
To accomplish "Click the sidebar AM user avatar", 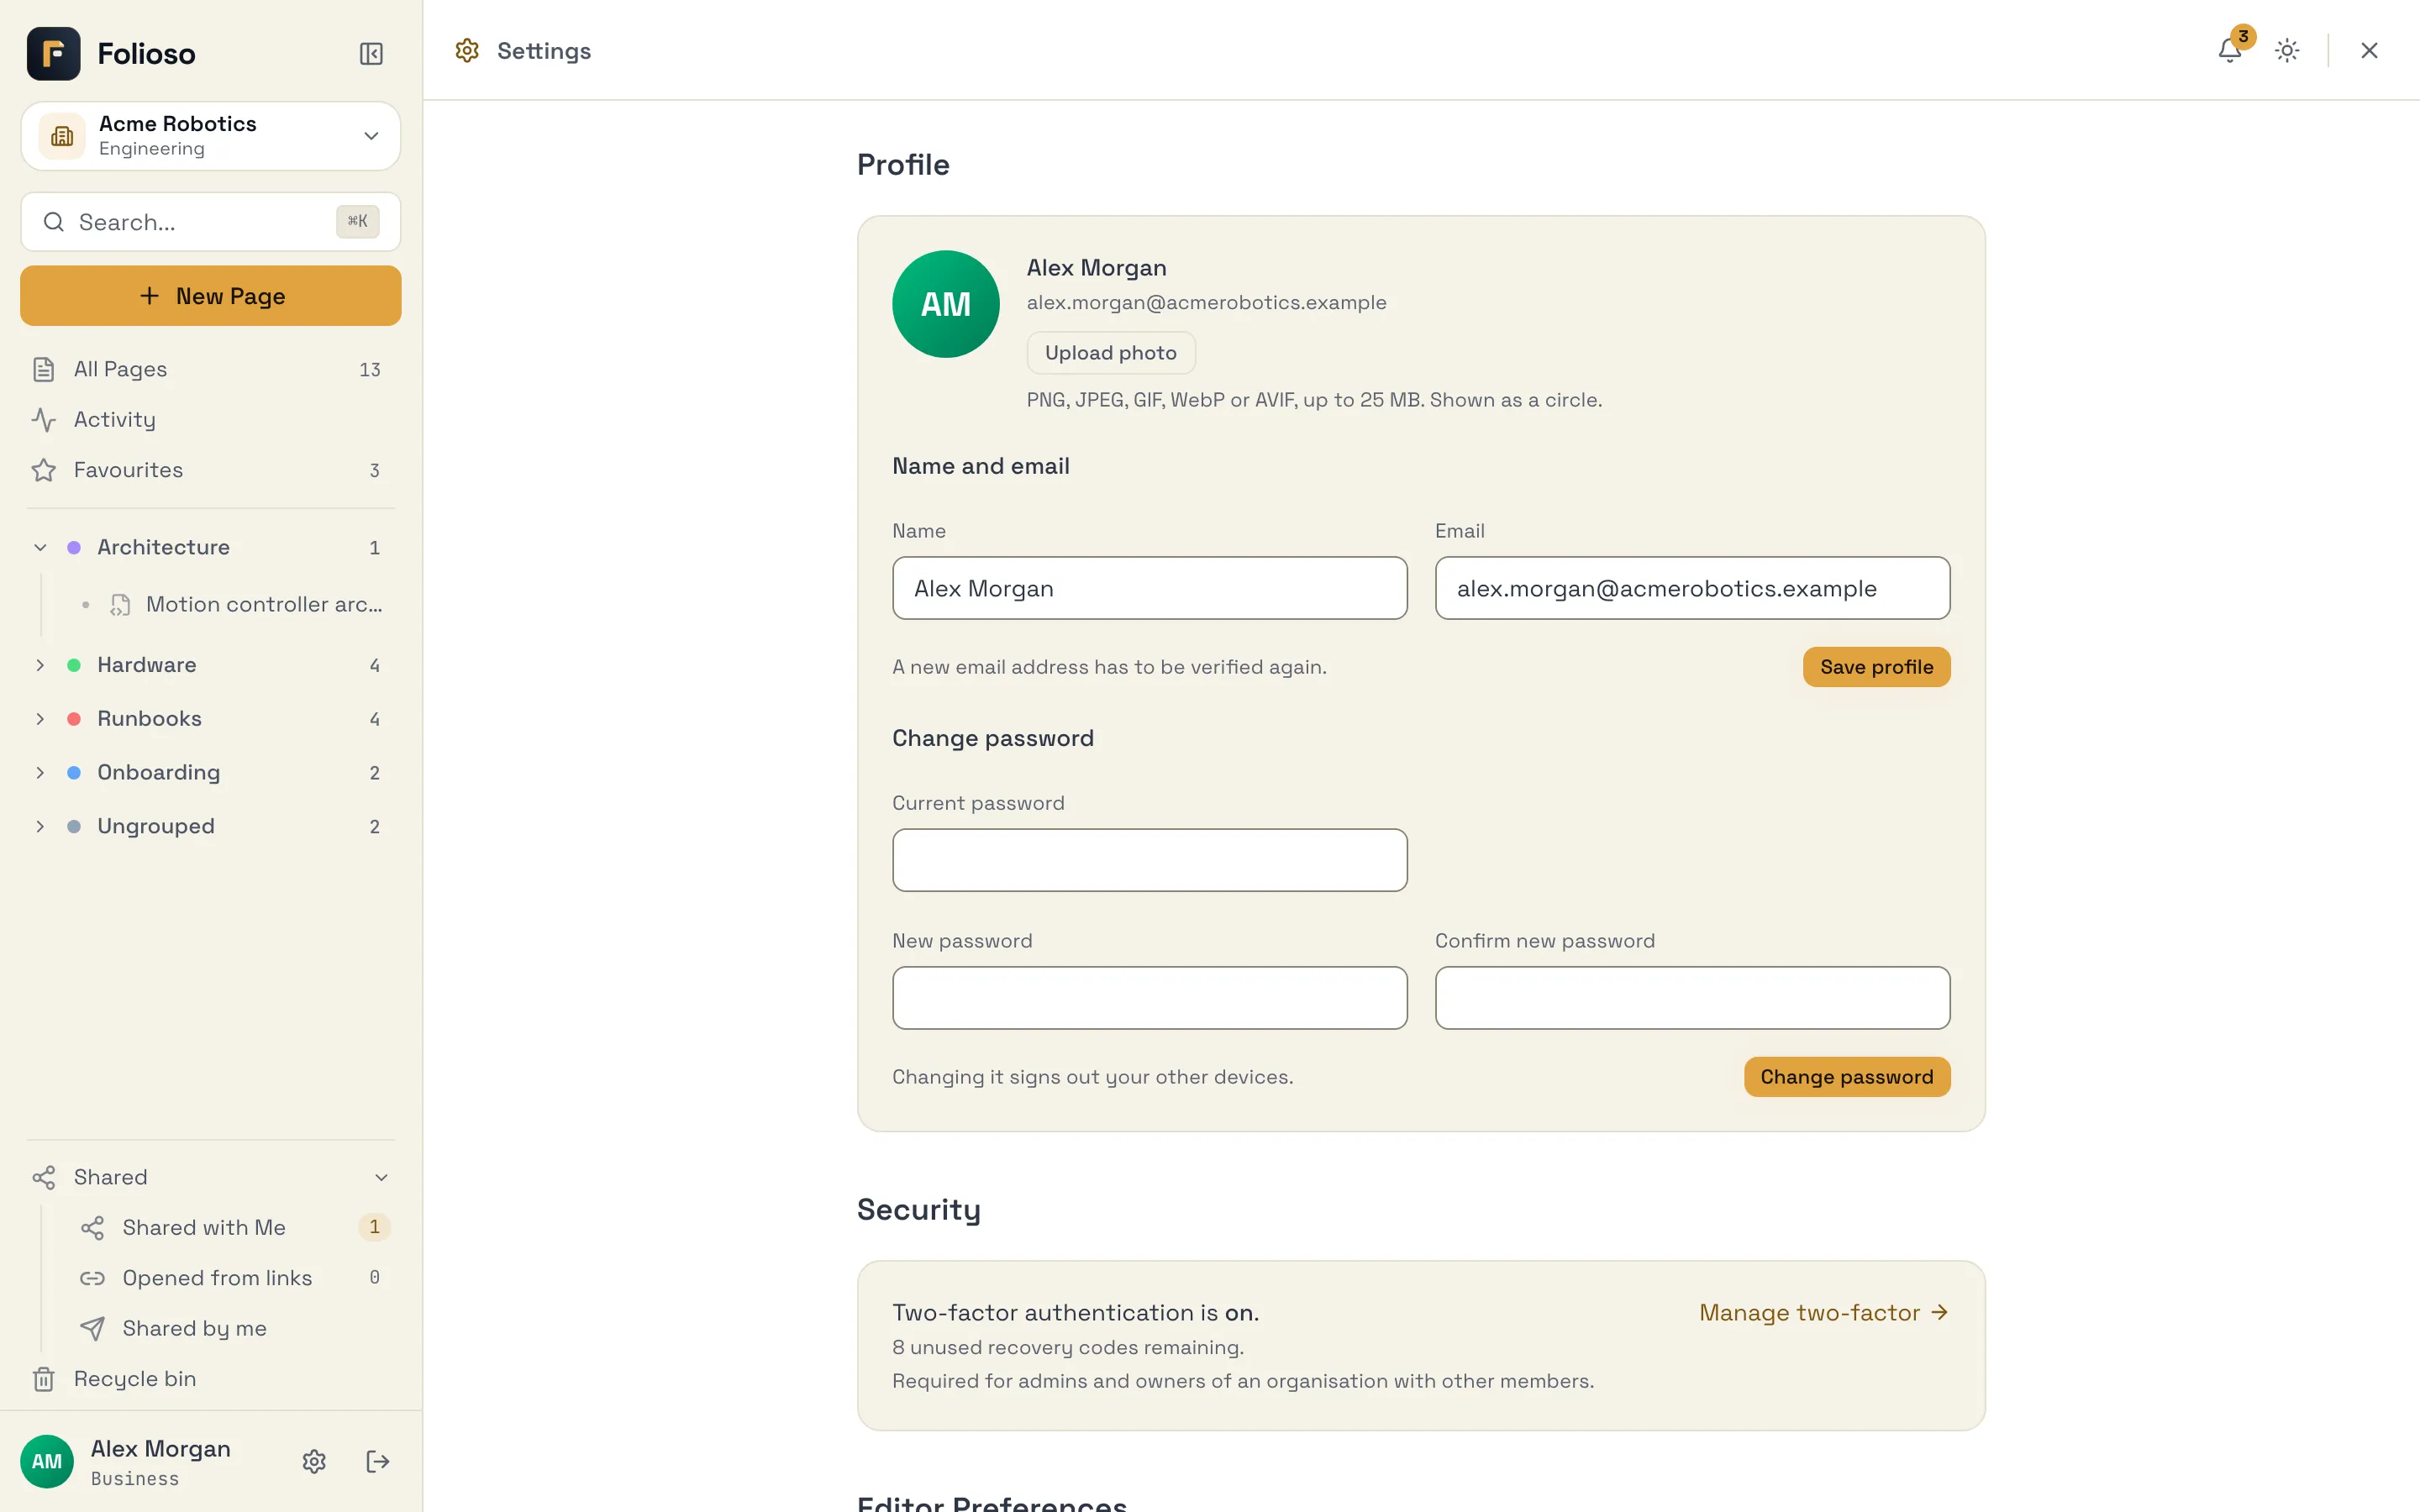I will [x=47, y=1461].
